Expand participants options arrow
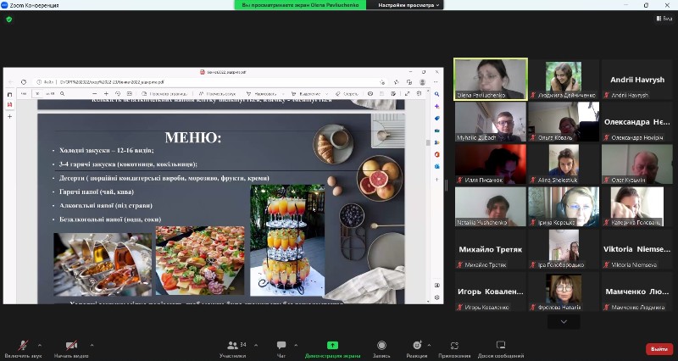Screen dimensions: 678x361 (256, 345)
